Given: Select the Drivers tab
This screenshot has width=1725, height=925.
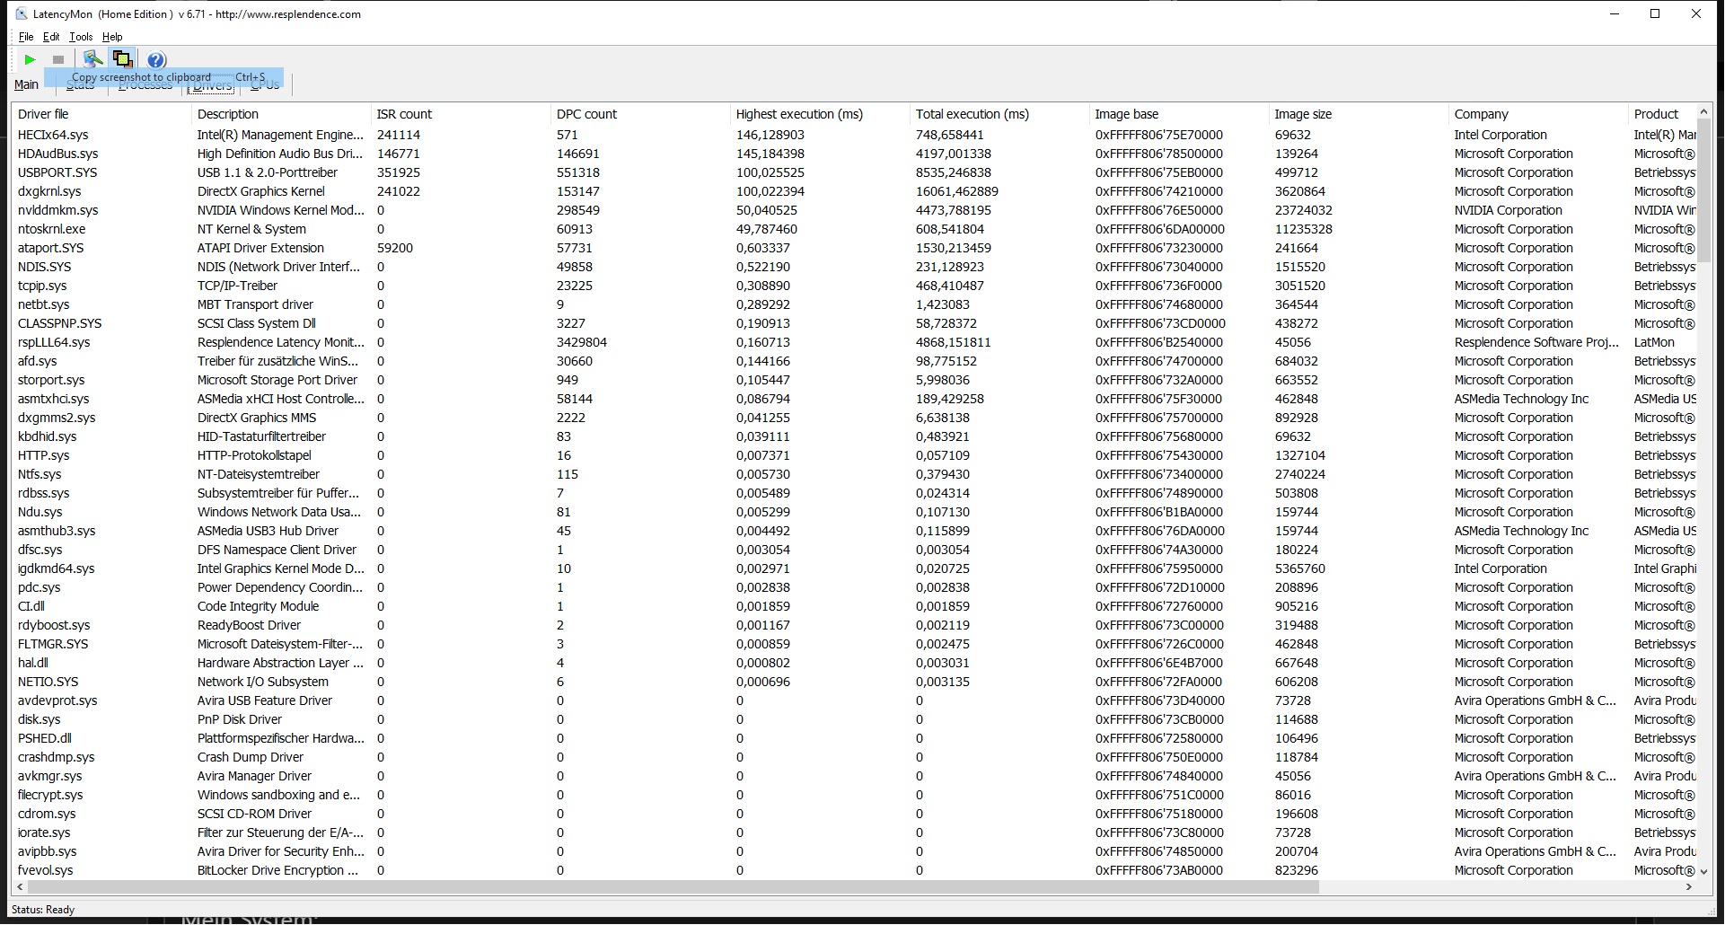Looking at the screenshot, I should pyautogui.click(x=212, y=85).
